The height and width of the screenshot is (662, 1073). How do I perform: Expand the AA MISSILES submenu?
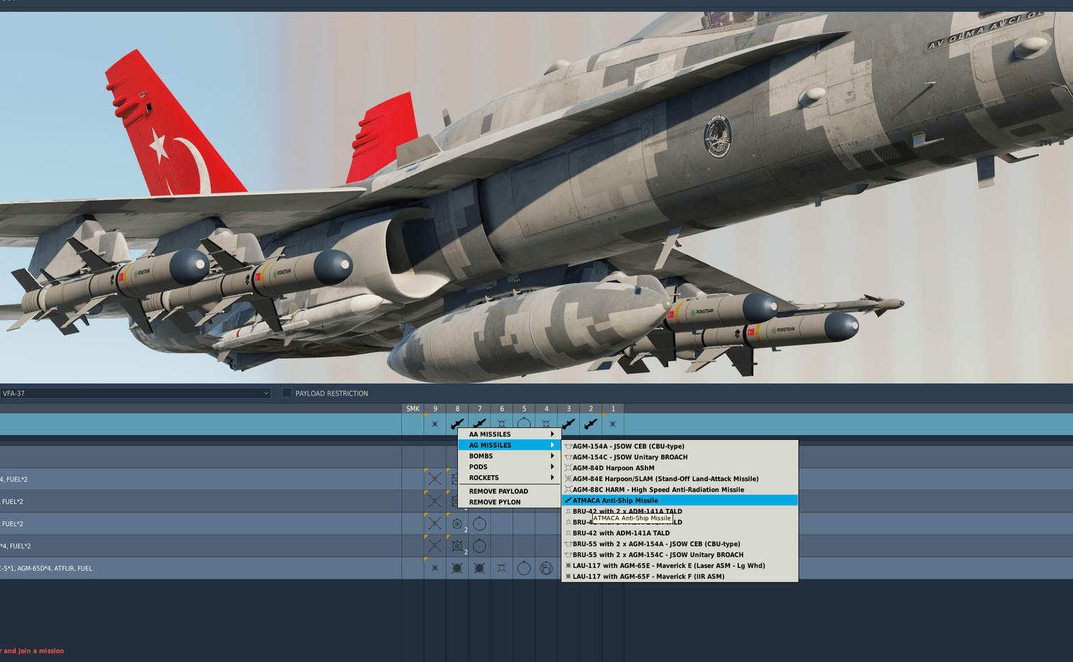tap(509, 434)
